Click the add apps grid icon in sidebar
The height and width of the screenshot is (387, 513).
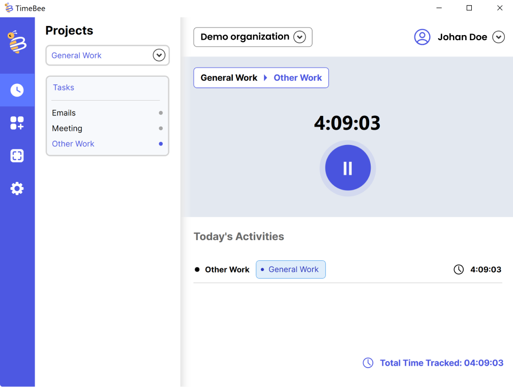(x=17, y=123)
